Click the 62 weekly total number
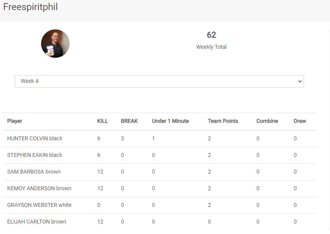Screen dimensions: 330x234 click(x=211, y=35)
